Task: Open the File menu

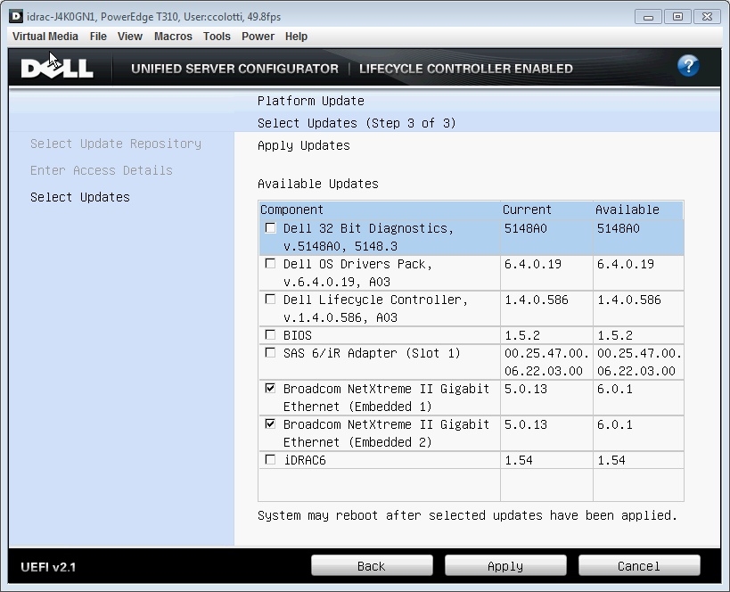Action: pos(98,37)
